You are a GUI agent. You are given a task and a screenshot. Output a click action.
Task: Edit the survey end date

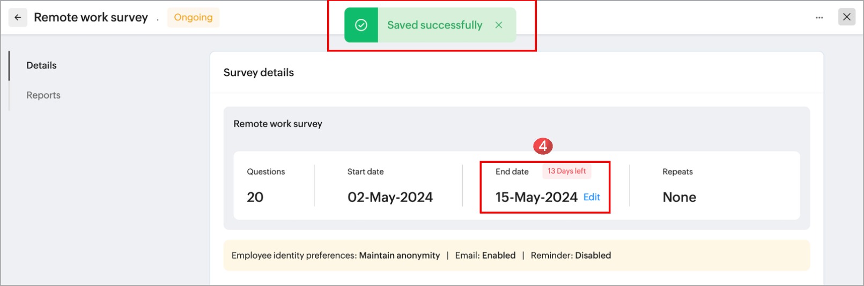592,197
